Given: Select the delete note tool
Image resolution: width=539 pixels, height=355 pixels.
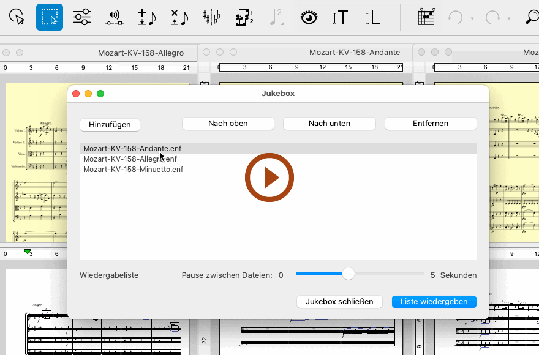Looking at the screenshot, I should click(x=179, y=18).
